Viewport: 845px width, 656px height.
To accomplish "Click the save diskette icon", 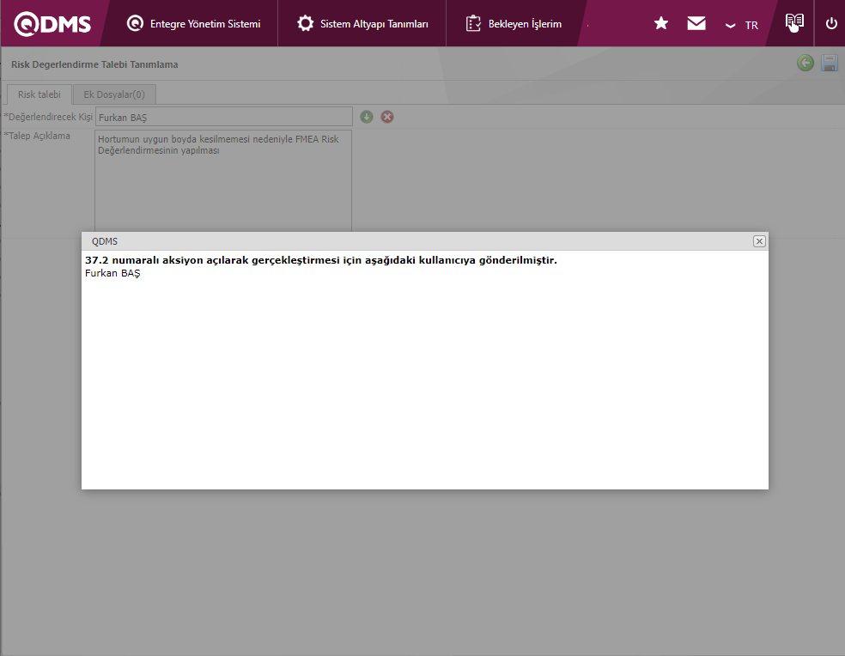I will pos(830,63).
